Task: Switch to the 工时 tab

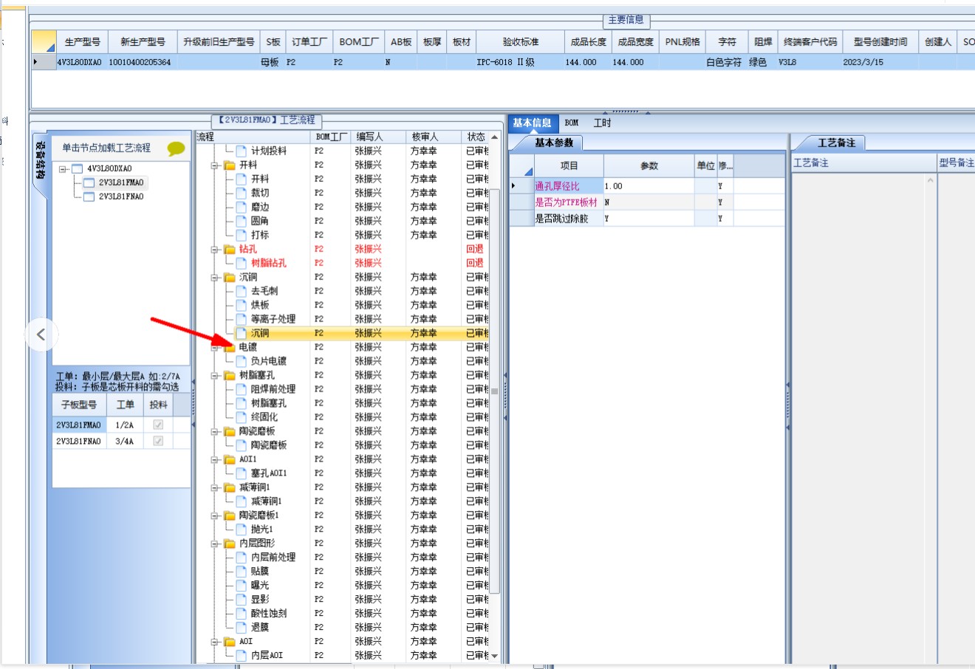Action: [x=602, y=123]
